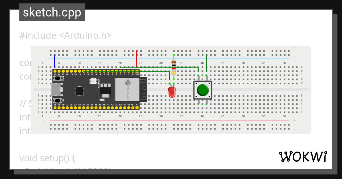Select the ESP32-S2-MINI module on the breadboard
The image size is (342, 179).
pyautogui.click(x=127, y=89)
